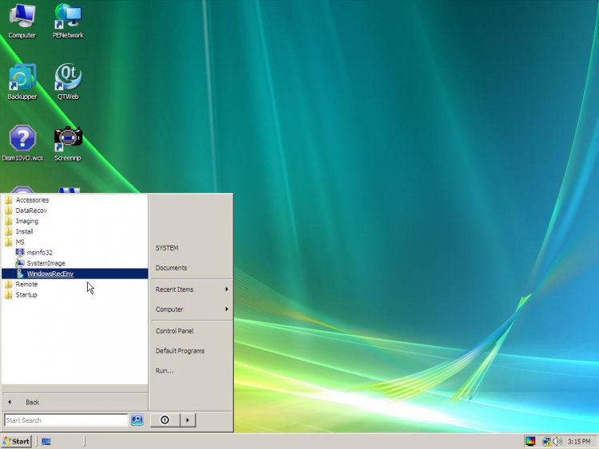
Task: Launch msinfo32 from the MS folder
Action: [39, 253]
